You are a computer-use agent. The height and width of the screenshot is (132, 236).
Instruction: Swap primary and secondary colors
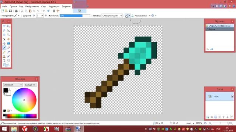pyautogui.click(x=10, y=89)
